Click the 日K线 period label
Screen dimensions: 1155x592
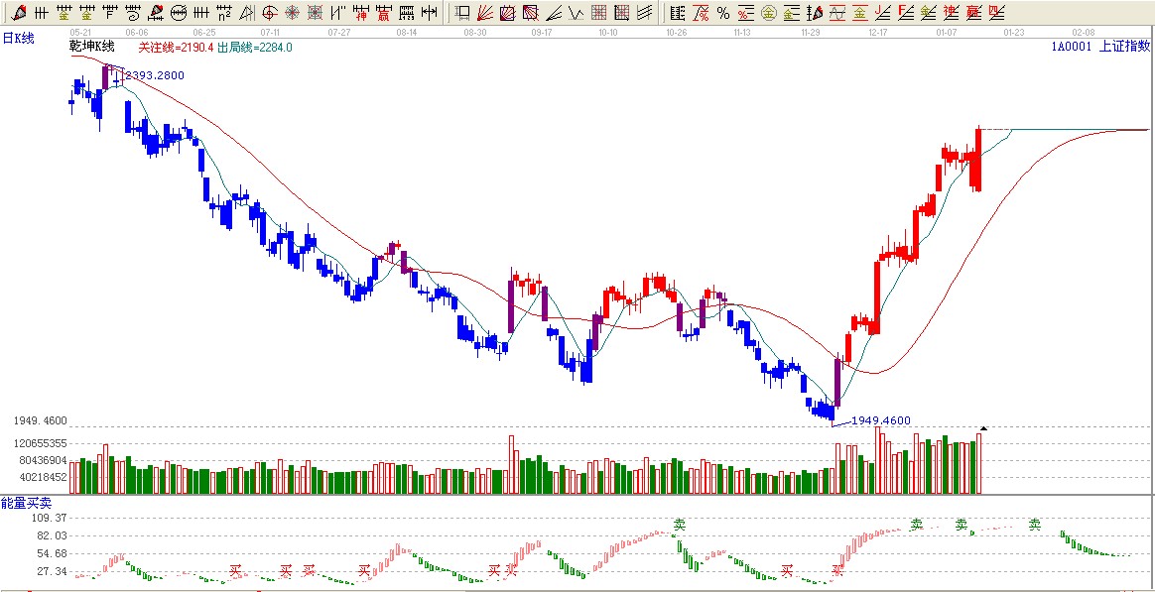(18, 38)
